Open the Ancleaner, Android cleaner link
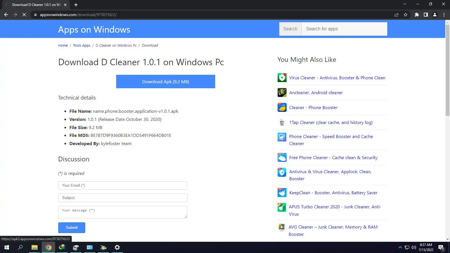 316,93
